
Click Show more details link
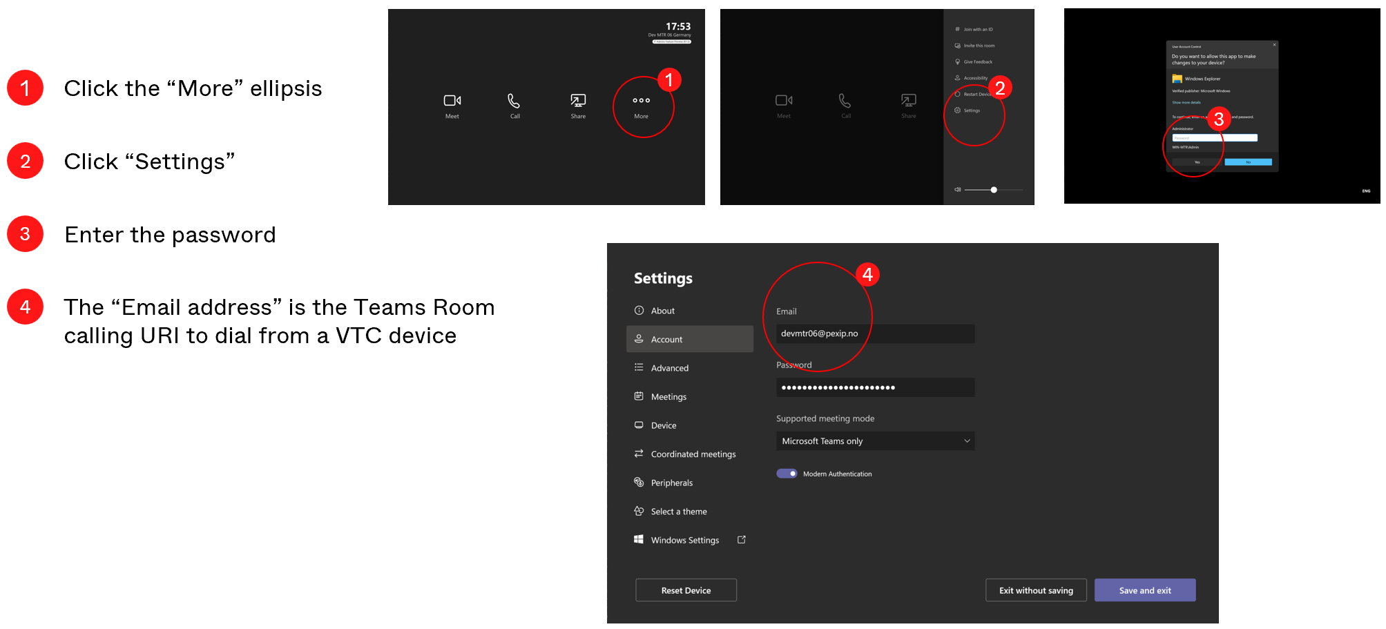(x=1186, y=102)
